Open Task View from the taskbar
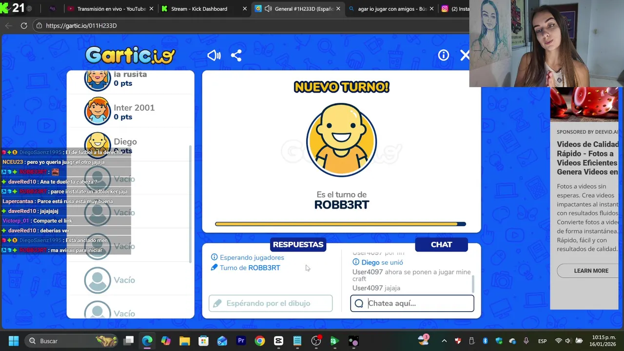The image size is (624, 351). [129, 341]
